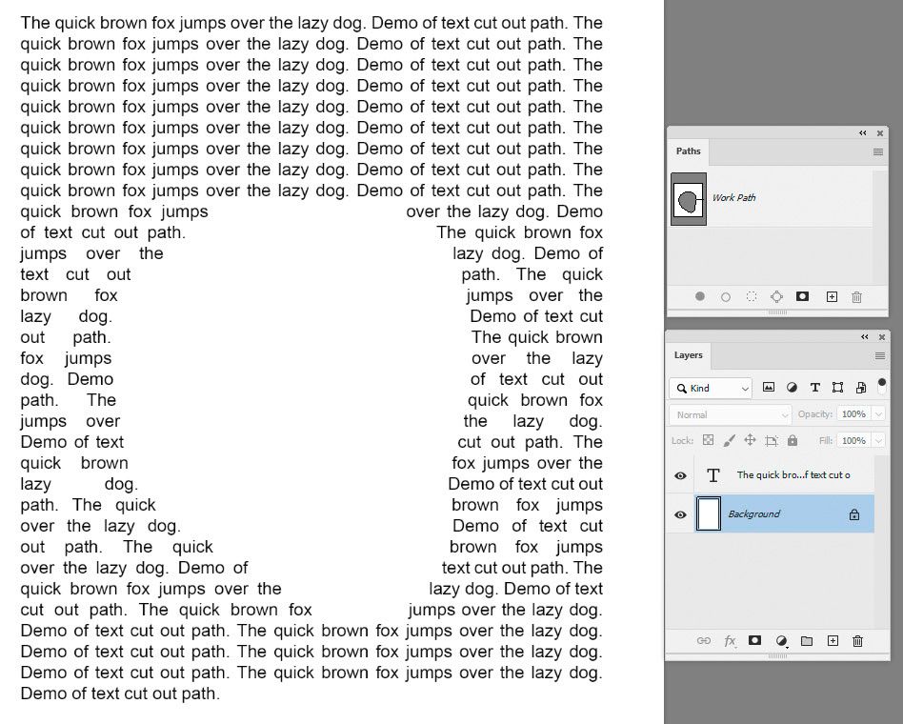Create new fill or adjustment layer
This screenshot has width=903, height=724.
coord(781,640)
